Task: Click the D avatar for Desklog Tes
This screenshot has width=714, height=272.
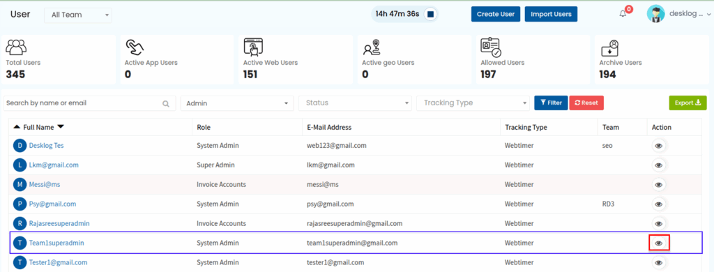Action: 20,146
